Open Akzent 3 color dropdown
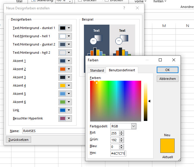194x167 pixels. (x=65, y=77)
